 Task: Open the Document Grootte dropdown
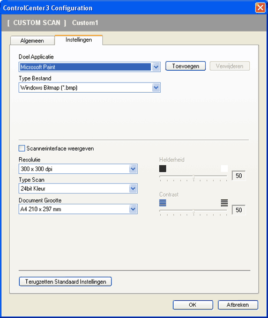[x=133, y=209]
